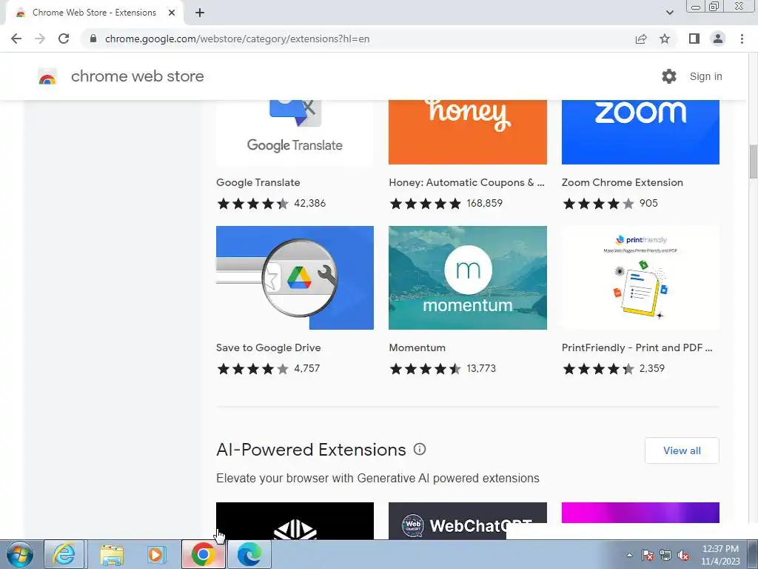The height and width of the screenshot is (569, 758).
Task: Click the Chrome Web Store rainbow logo
Action: tap(47, 77)
